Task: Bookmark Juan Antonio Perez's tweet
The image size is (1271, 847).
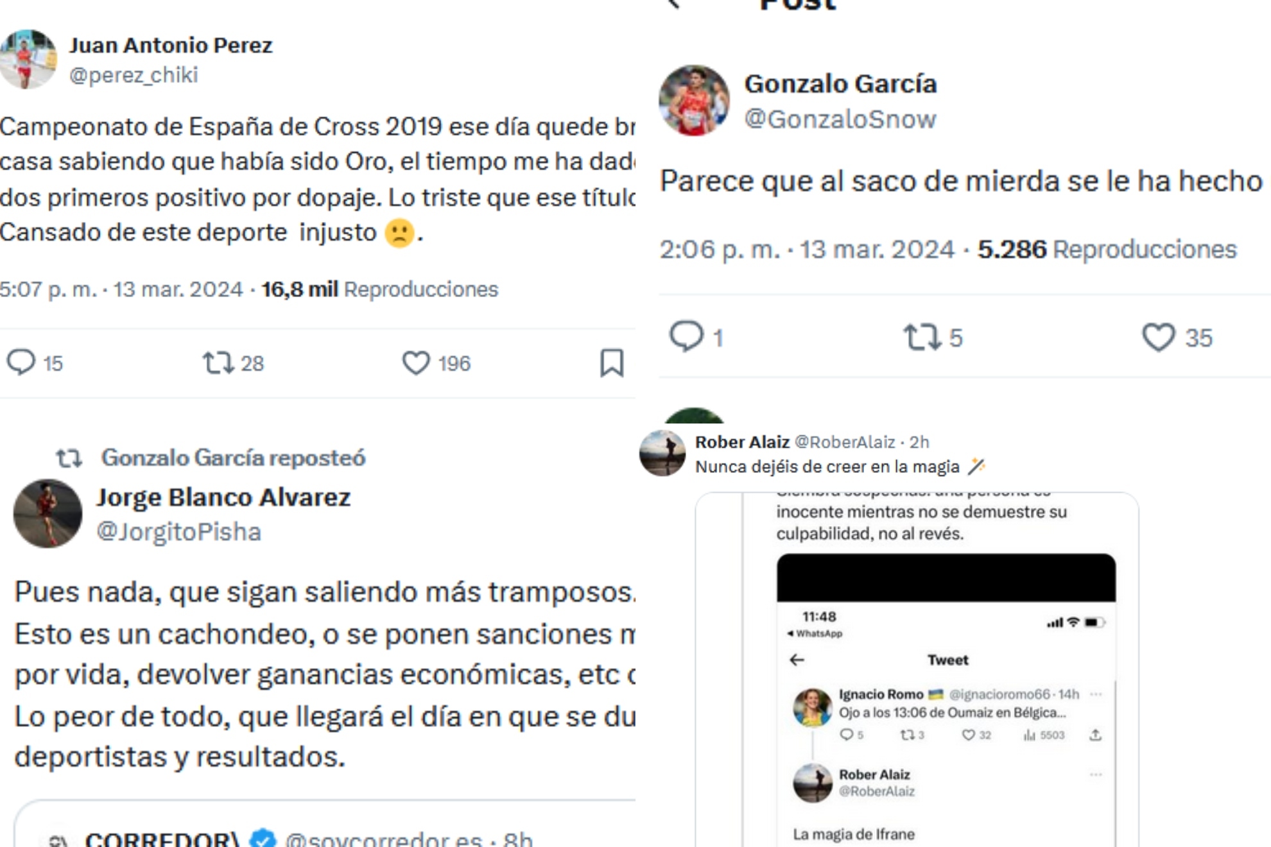Action: tap(612, 363)
